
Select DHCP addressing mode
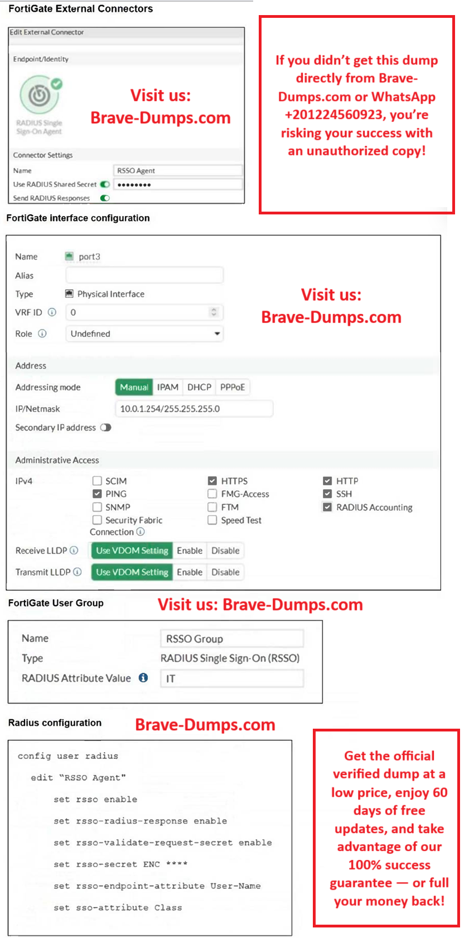click(199, 387)
